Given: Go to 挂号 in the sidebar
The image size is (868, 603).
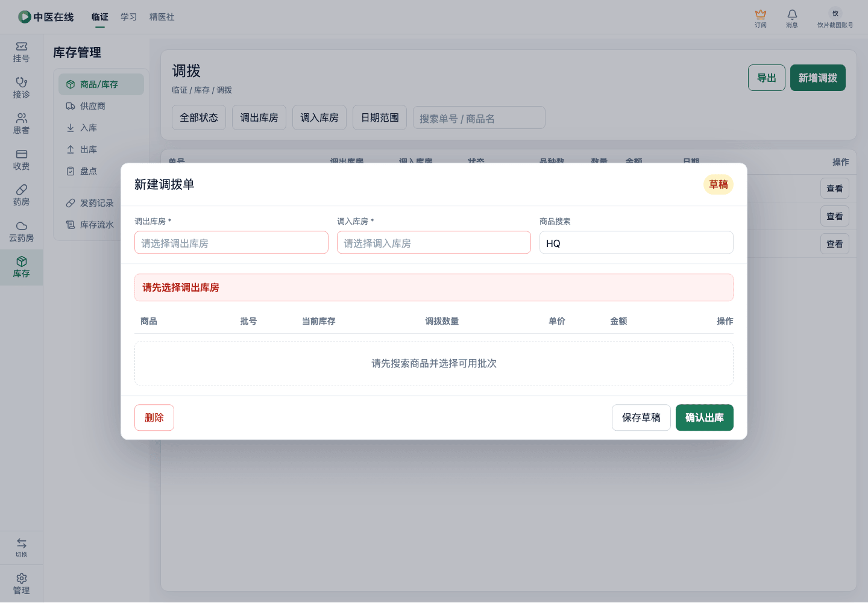Looking at the screenshot, I should [21, 52].
